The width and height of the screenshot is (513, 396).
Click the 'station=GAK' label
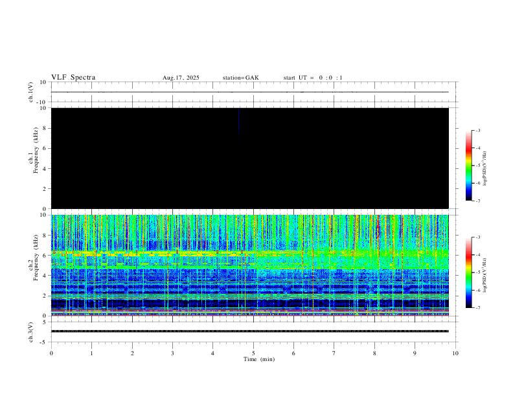pyautogui.click(x=240, y=78)
